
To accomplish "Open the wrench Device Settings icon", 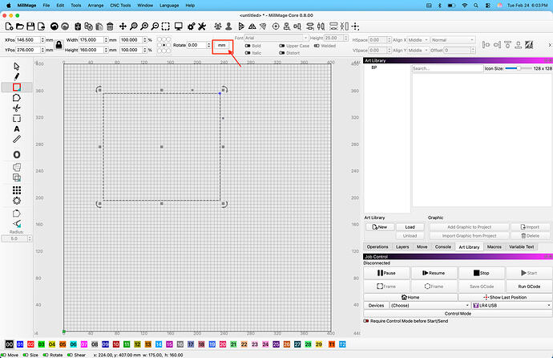I will 202,26.
